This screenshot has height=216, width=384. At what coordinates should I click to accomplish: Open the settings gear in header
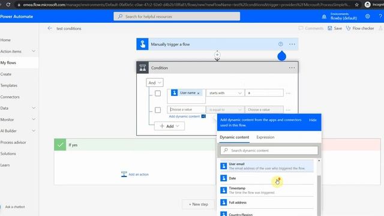tap(368, 16)
